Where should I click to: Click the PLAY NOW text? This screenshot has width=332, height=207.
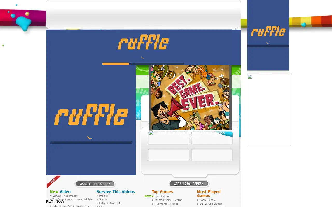click(x=55, y=201)
